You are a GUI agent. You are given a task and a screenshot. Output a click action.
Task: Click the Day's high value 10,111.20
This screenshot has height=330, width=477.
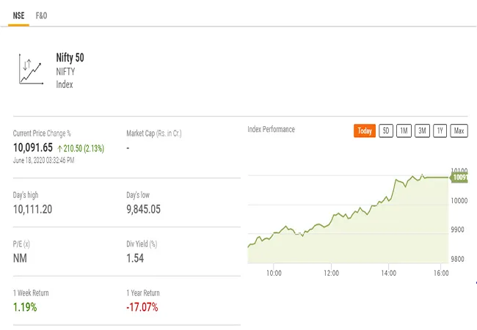[x=32, y=209]
